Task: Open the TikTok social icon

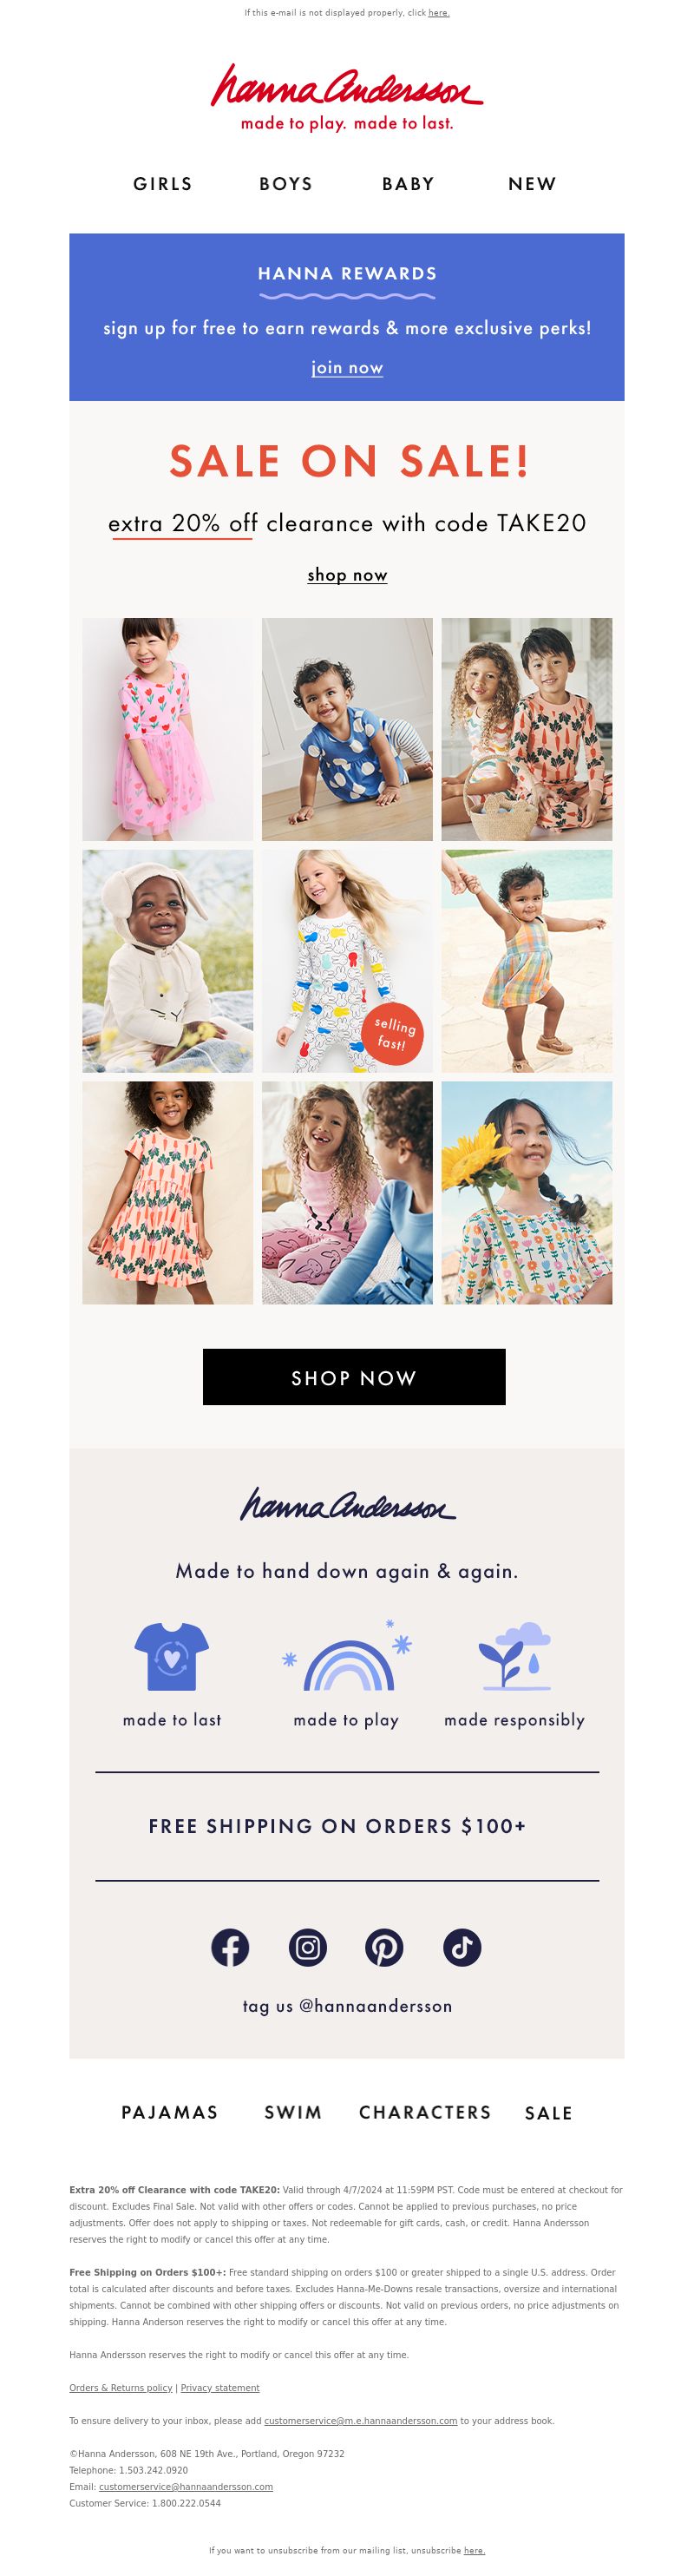Action: click(x=462, y=1947)
